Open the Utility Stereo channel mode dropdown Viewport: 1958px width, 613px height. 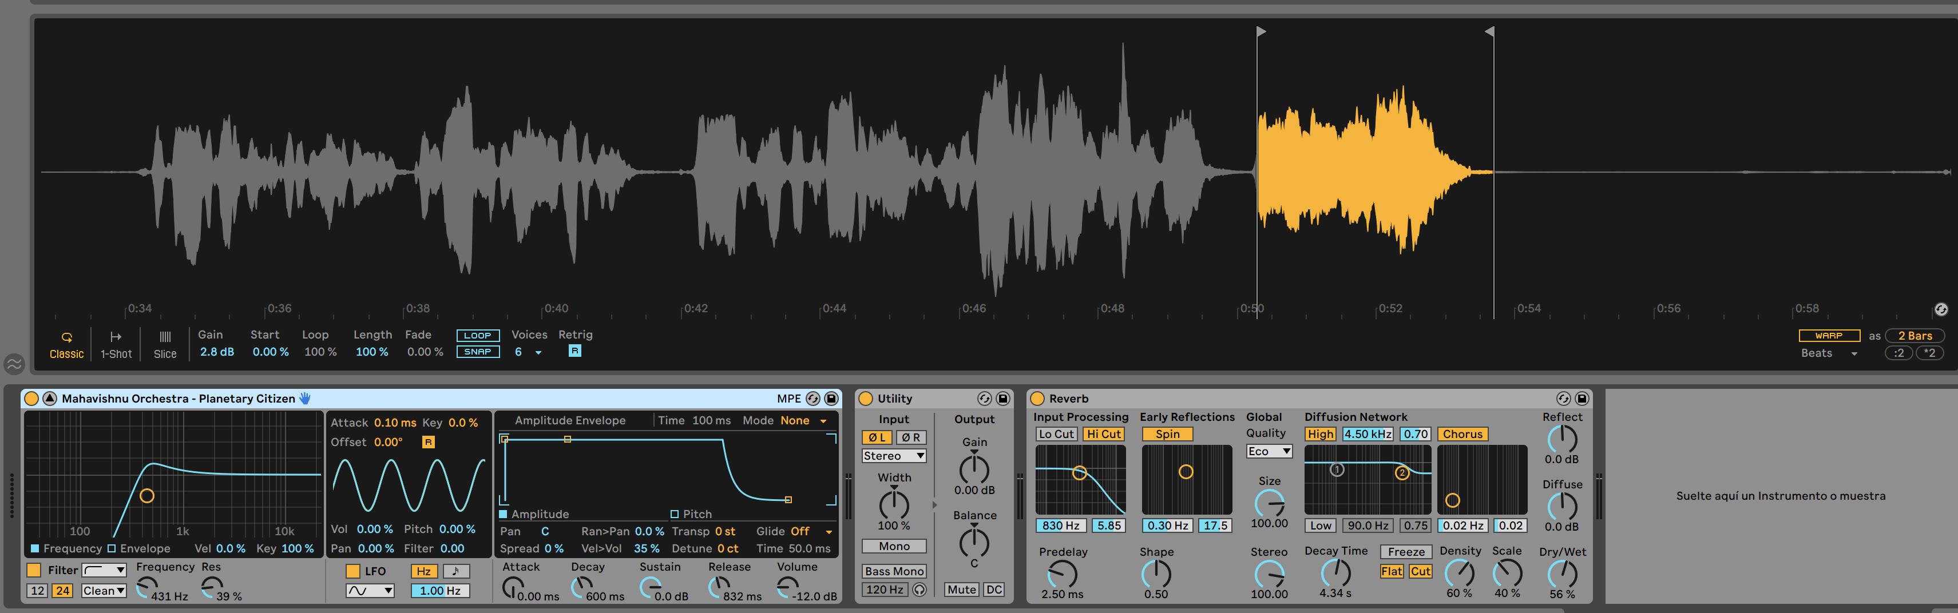pos(893,456)
